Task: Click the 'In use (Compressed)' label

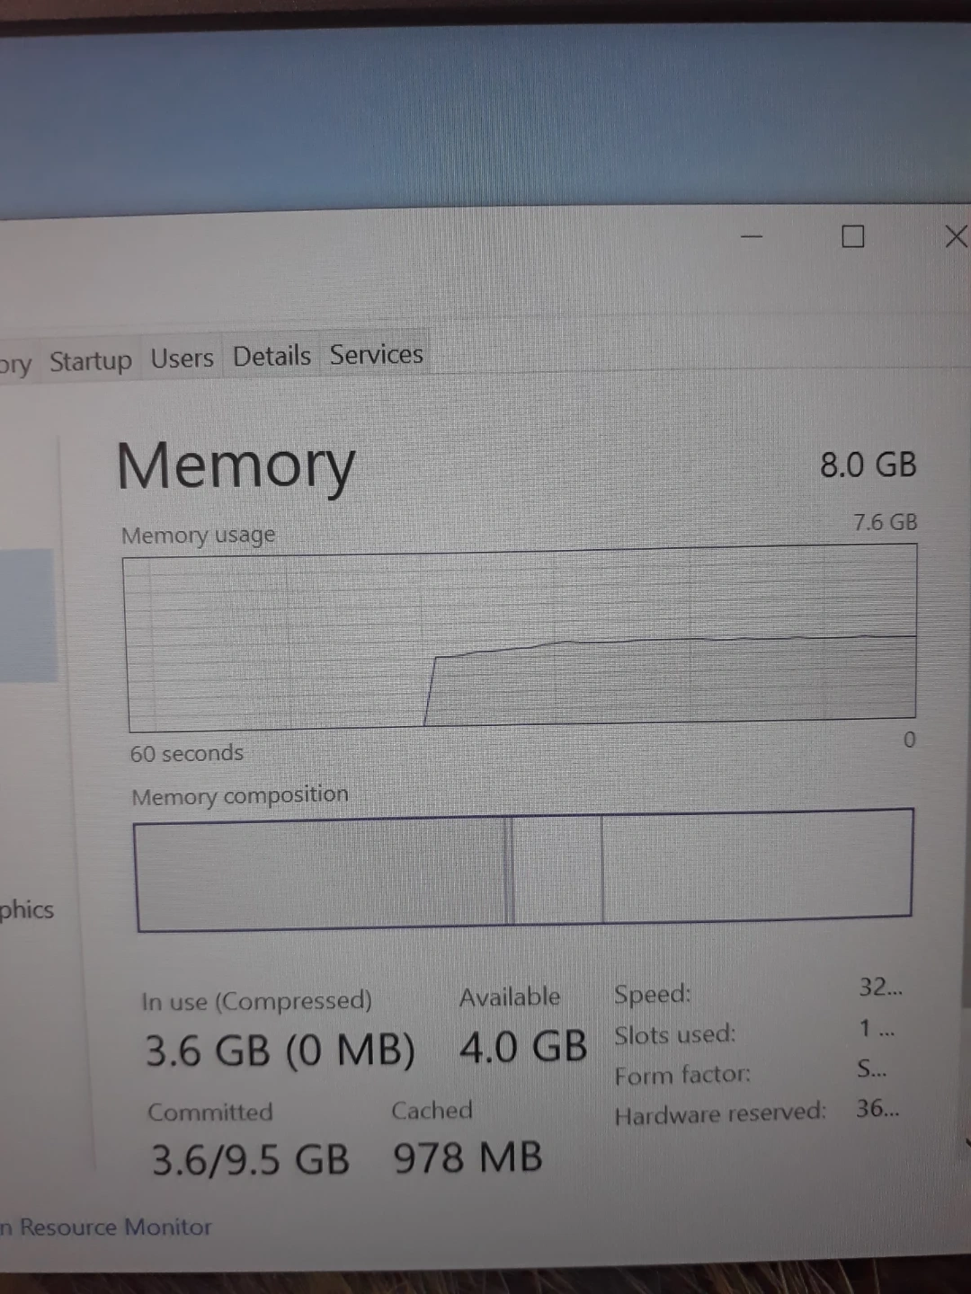Action: [256, 1001]
